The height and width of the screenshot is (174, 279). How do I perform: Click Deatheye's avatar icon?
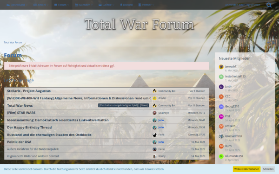(x=154, y=113)
